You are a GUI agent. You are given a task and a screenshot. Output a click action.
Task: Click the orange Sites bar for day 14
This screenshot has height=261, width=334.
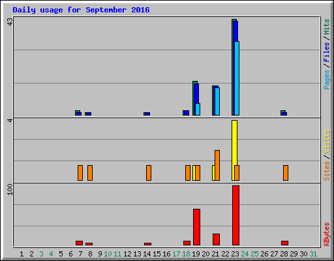tap(149, 173)
